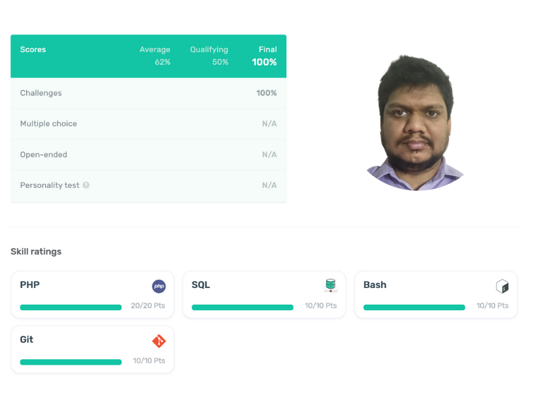Select the PHP skill card
This screenshot has width=533, height=400.
coord(93,295)
